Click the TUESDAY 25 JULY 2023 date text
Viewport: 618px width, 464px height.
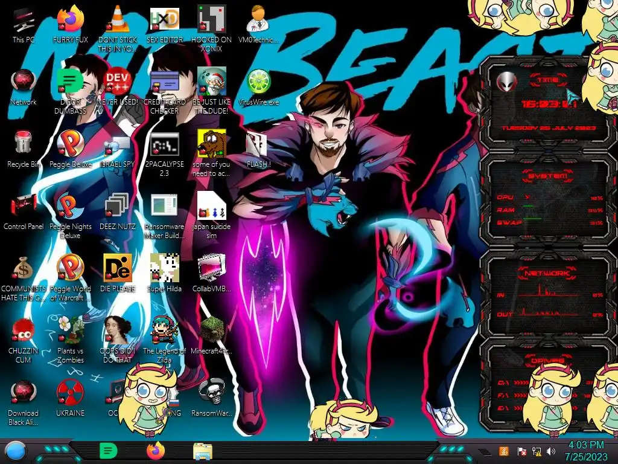pyautogui.click(x=549, y=128)
